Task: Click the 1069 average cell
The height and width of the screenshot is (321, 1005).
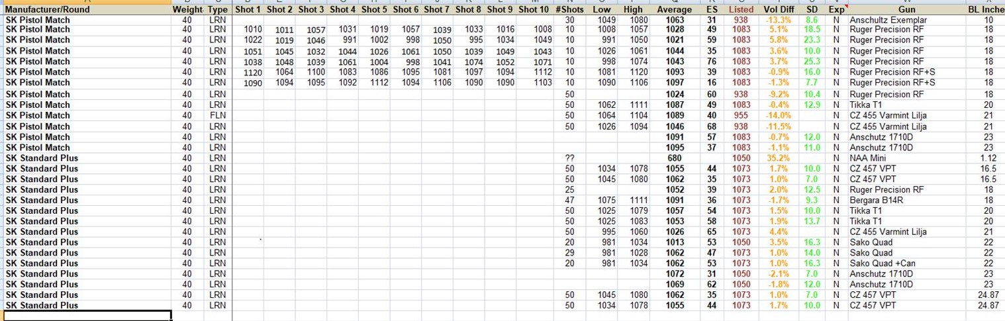Action: (675, 284)
